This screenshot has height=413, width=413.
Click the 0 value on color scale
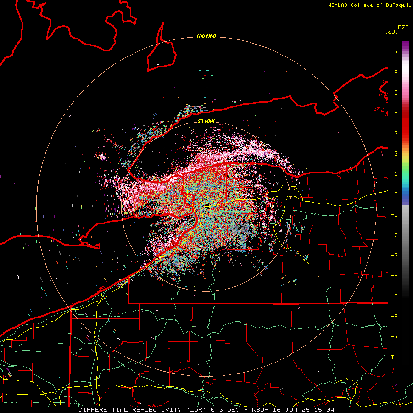pyautogui.click(x=396, y=195)
